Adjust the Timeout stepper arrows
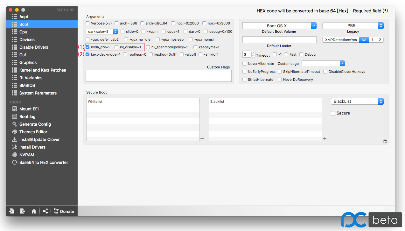 pyautogui.click(x=253, y=55)
